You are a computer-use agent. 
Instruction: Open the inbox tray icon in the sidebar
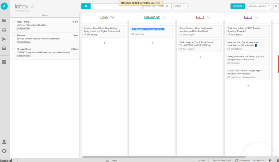4,30
